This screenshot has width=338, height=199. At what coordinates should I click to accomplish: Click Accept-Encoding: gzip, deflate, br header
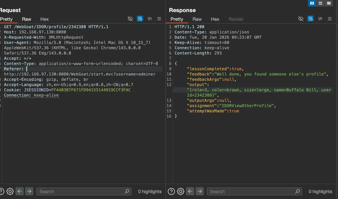(46, 79)
